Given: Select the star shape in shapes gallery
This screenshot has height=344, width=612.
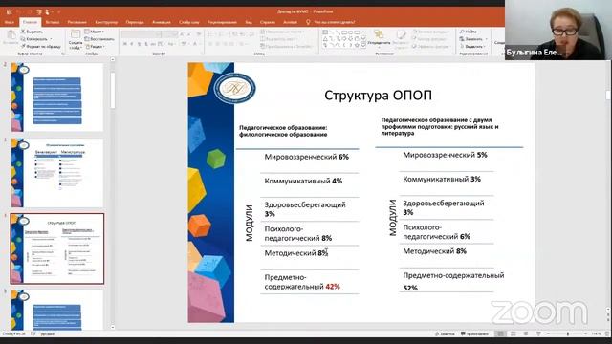Looking at the screenshot, I should point(357,45).
